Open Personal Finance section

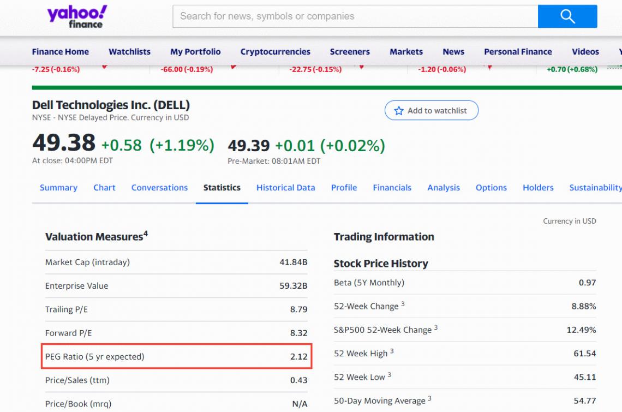tap(518, 52)
